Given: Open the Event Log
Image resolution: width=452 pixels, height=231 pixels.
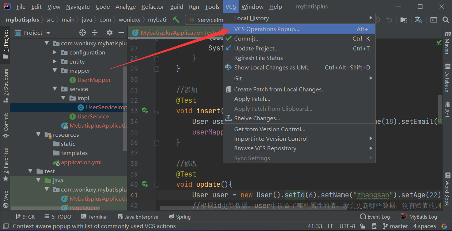Looking at the screenshot, I should [x=375, y=217].
